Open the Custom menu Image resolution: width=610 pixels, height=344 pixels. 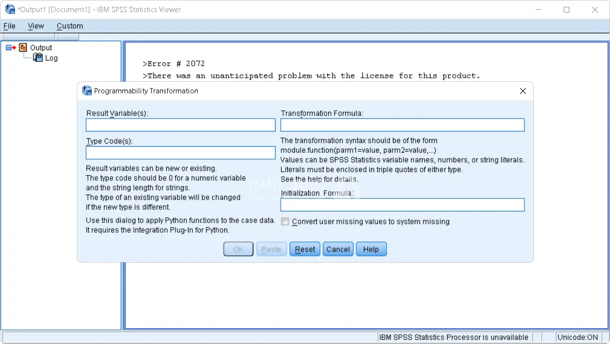pos(70,26)
